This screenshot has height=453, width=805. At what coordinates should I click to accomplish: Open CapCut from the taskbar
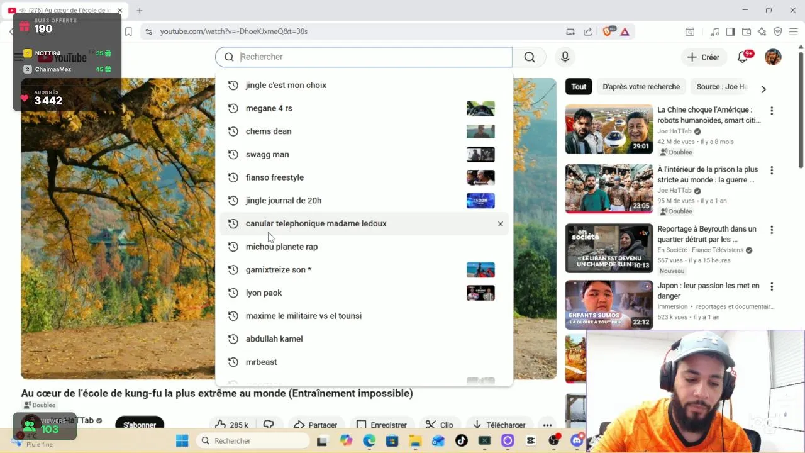coord(531,440)
